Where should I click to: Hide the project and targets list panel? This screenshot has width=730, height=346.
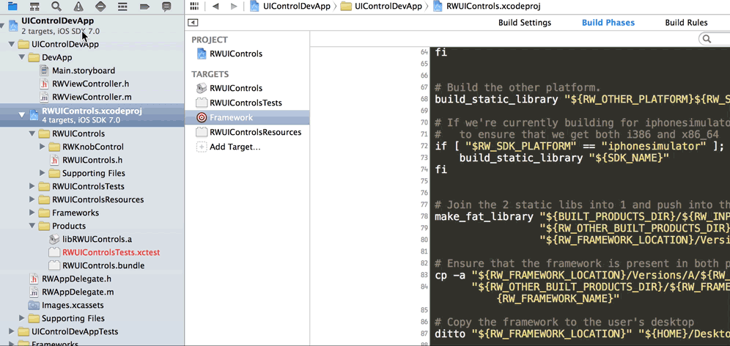point(192,22)
